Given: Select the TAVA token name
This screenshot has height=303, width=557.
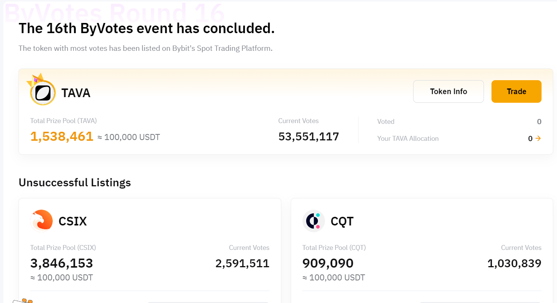Looking at the screenshot, I should (x=76, y=93).
